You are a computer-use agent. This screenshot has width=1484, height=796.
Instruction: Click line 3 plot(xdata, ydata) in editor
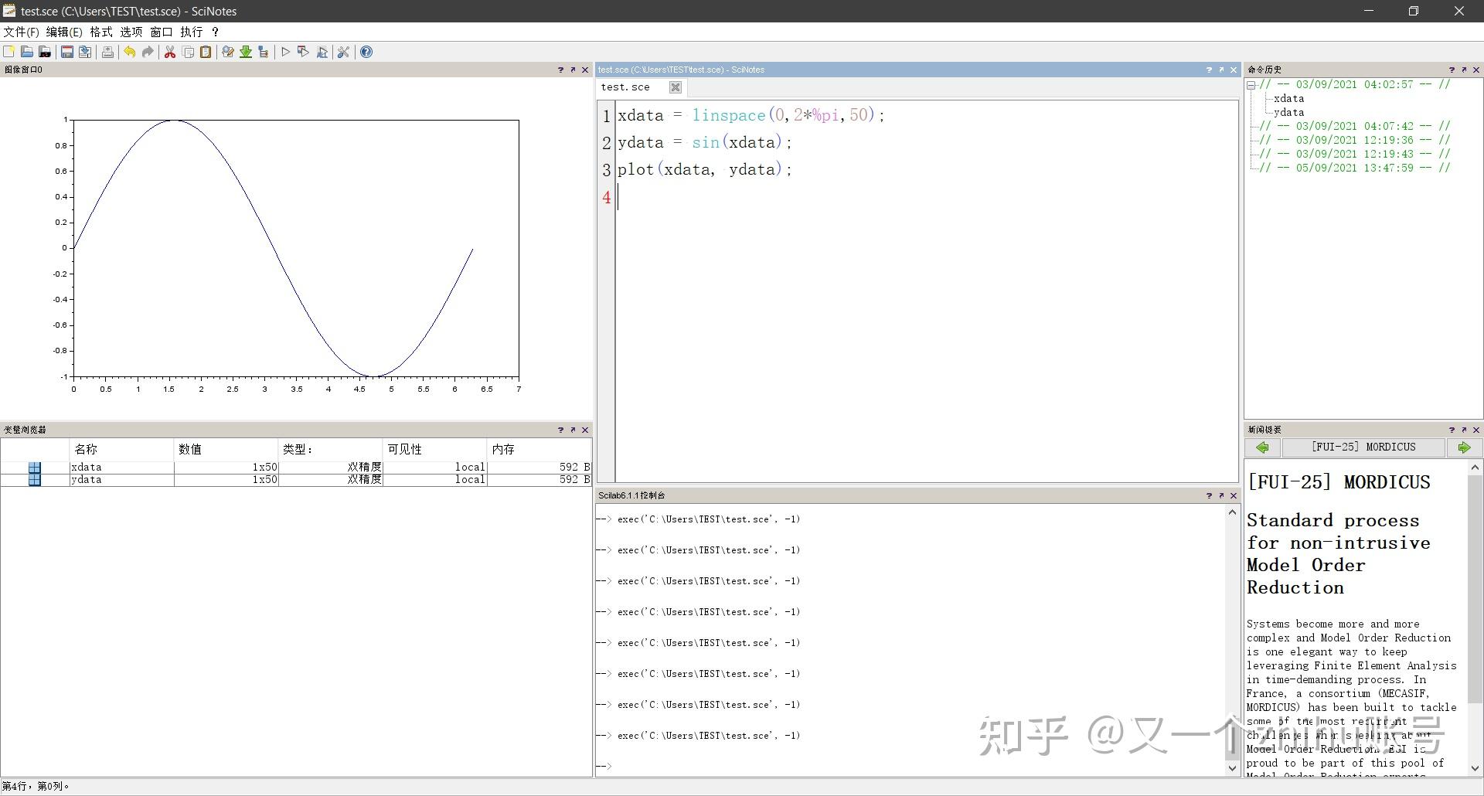coord(705,170)
